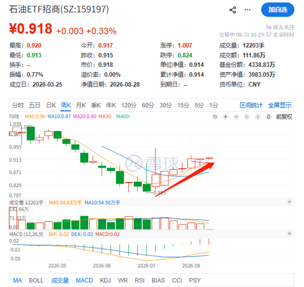The height and width of the screenshot is (287, 304).
Task: Add stock with 加自选 button
Action: [x=278, y=10]
